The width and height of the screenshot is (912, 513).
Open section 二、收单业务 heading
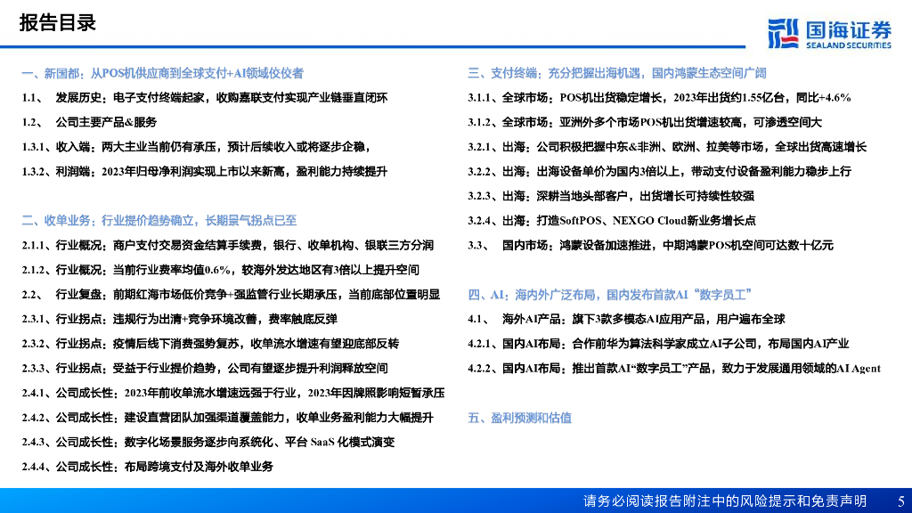click(159, 221)
